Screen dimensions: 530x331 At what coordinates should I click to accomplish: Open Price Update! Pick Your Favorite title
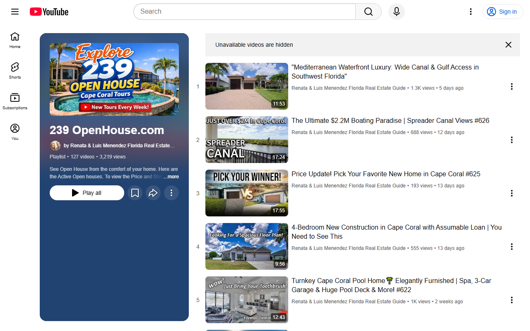pos(386,174)
